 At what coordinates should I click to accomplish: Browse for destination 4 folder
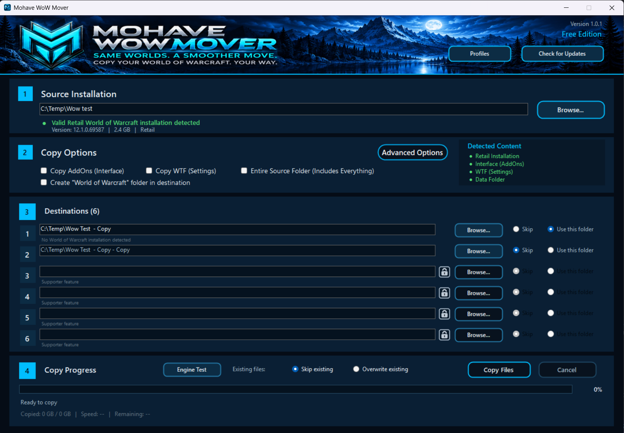coord(479,293)
